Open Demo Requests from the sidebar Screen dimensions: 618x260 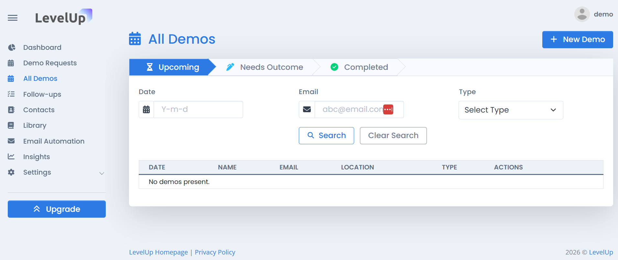point(50,63)
